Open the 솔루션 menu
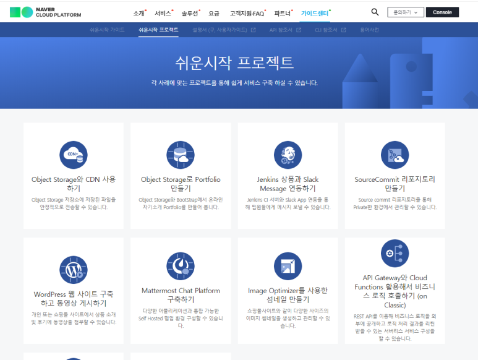Screen dimensions: 478x360 pyautogui.click(x=190, y=14)
